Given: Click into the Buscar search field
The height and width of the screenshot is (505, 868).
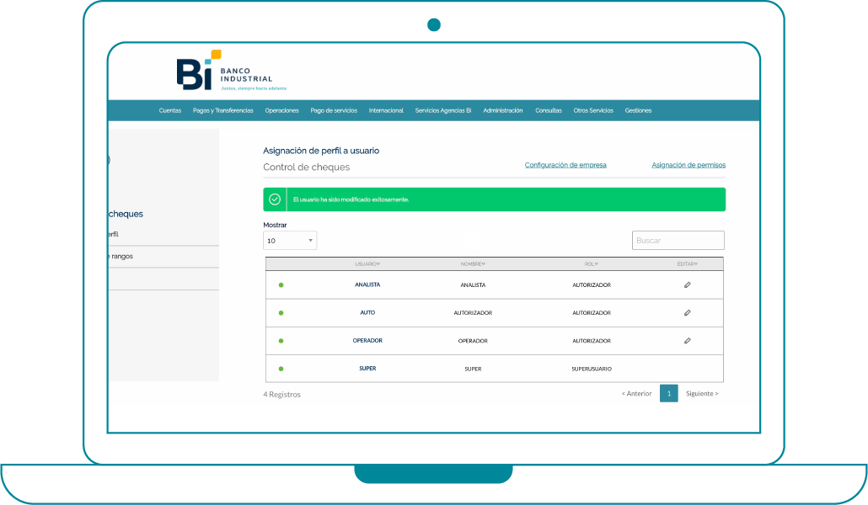Looking at the screenshot, I should (x=678, y=241).
